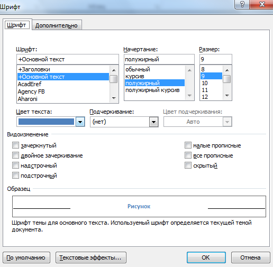Click size list scroll down arrow
The width and height of the screenshot is (273, 267).
click(x=227, y=96)
